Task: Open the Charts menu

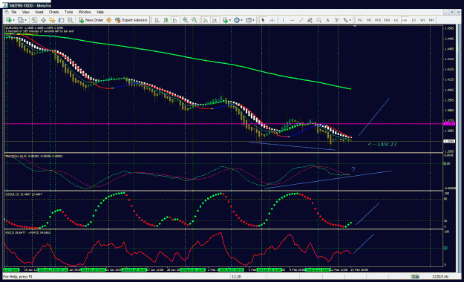Action: [x=54, y=12]
